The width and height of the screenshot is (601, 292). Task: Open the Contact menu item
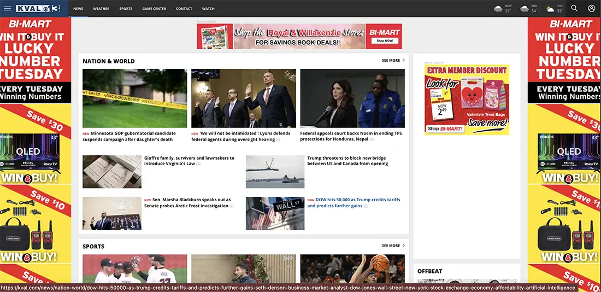184,8
